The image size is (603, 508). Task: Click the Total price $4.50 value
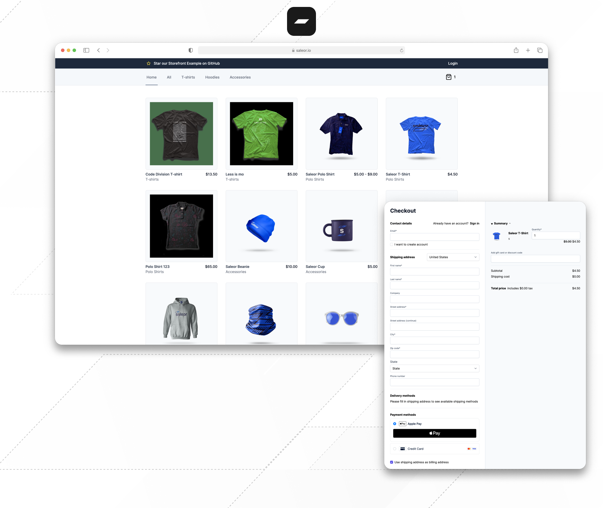576,288
